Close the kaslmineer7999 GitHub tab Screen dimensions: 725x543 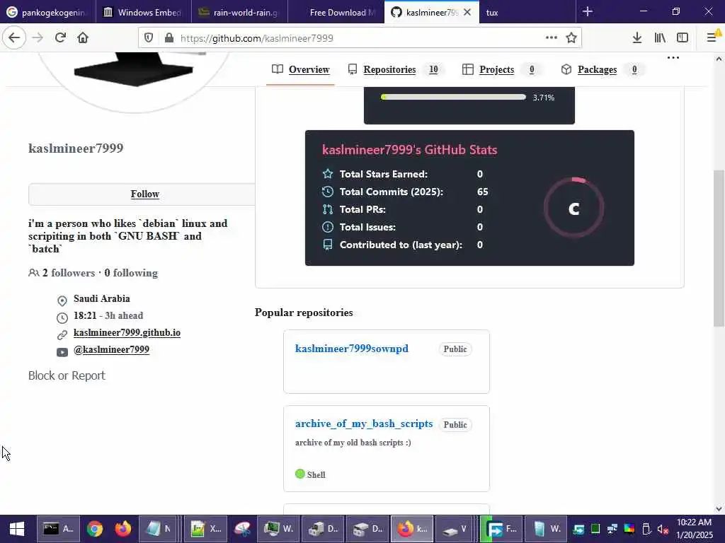tap(467, 12)
